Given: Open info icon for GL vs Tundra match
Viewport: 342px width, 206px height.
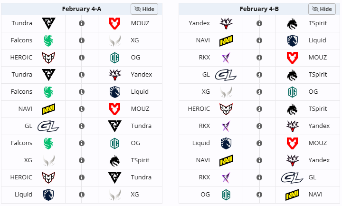Looking at the screenshot, I should (82, 126).
